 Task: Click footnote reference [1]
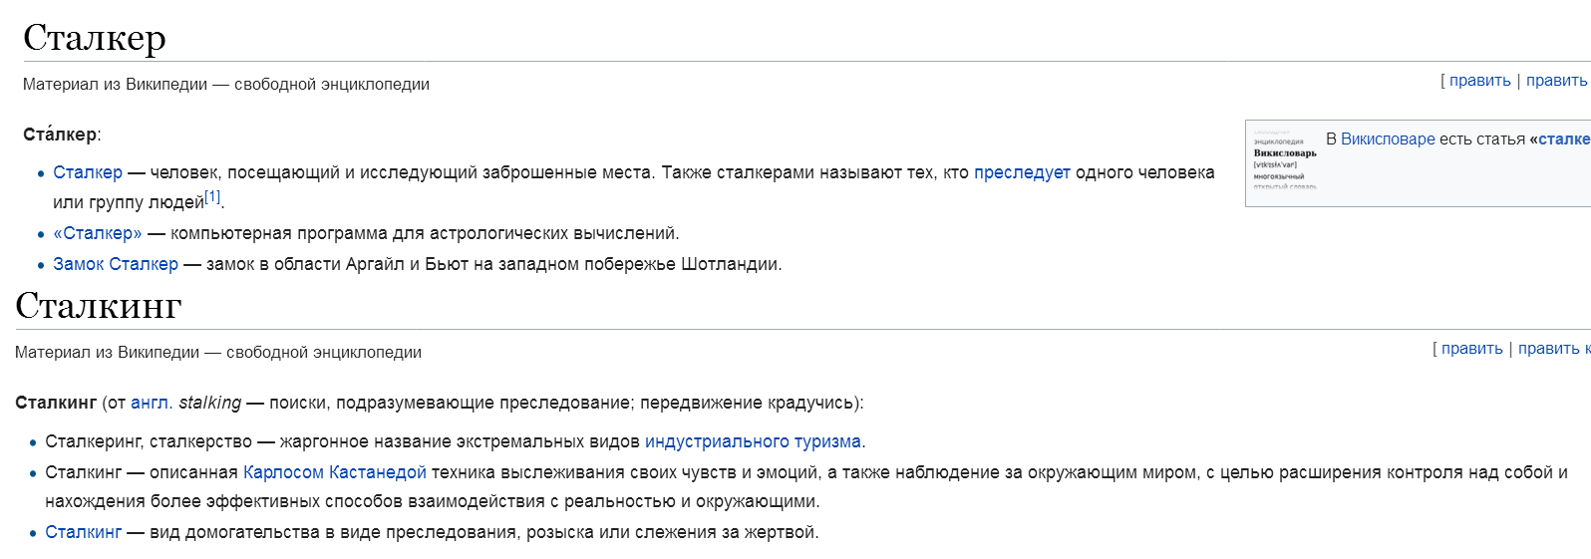point(212,197)
